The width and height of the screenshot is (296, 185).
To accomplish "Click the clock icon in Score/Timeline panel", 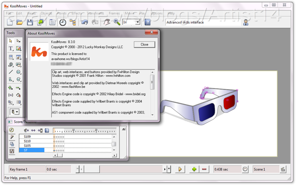I will [12, 130].
